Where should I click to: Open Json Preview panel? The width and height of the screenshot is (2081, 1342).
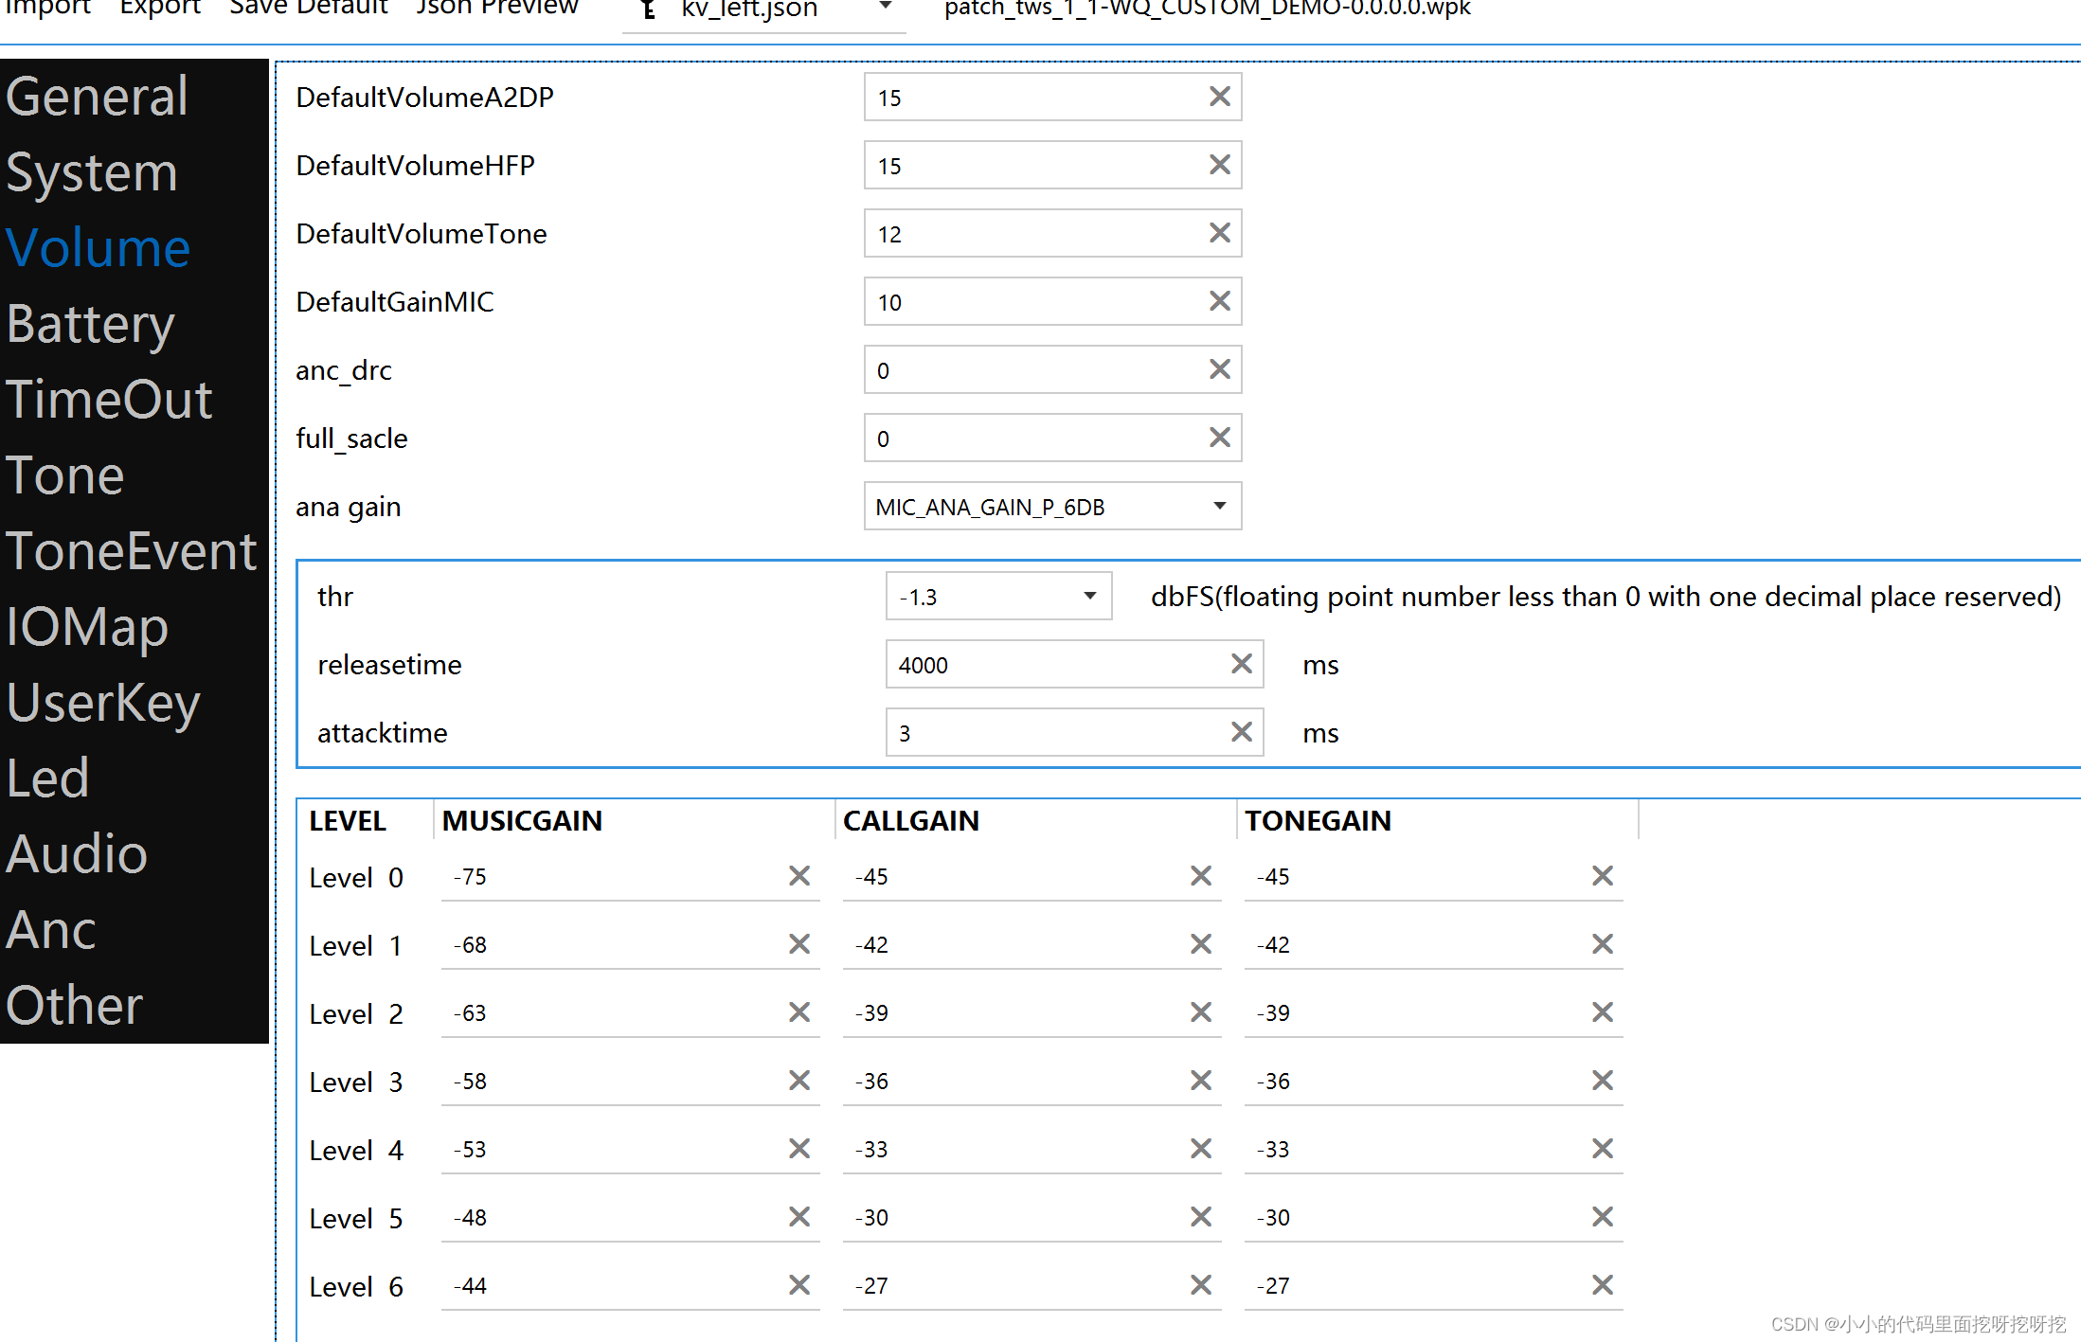492,12
